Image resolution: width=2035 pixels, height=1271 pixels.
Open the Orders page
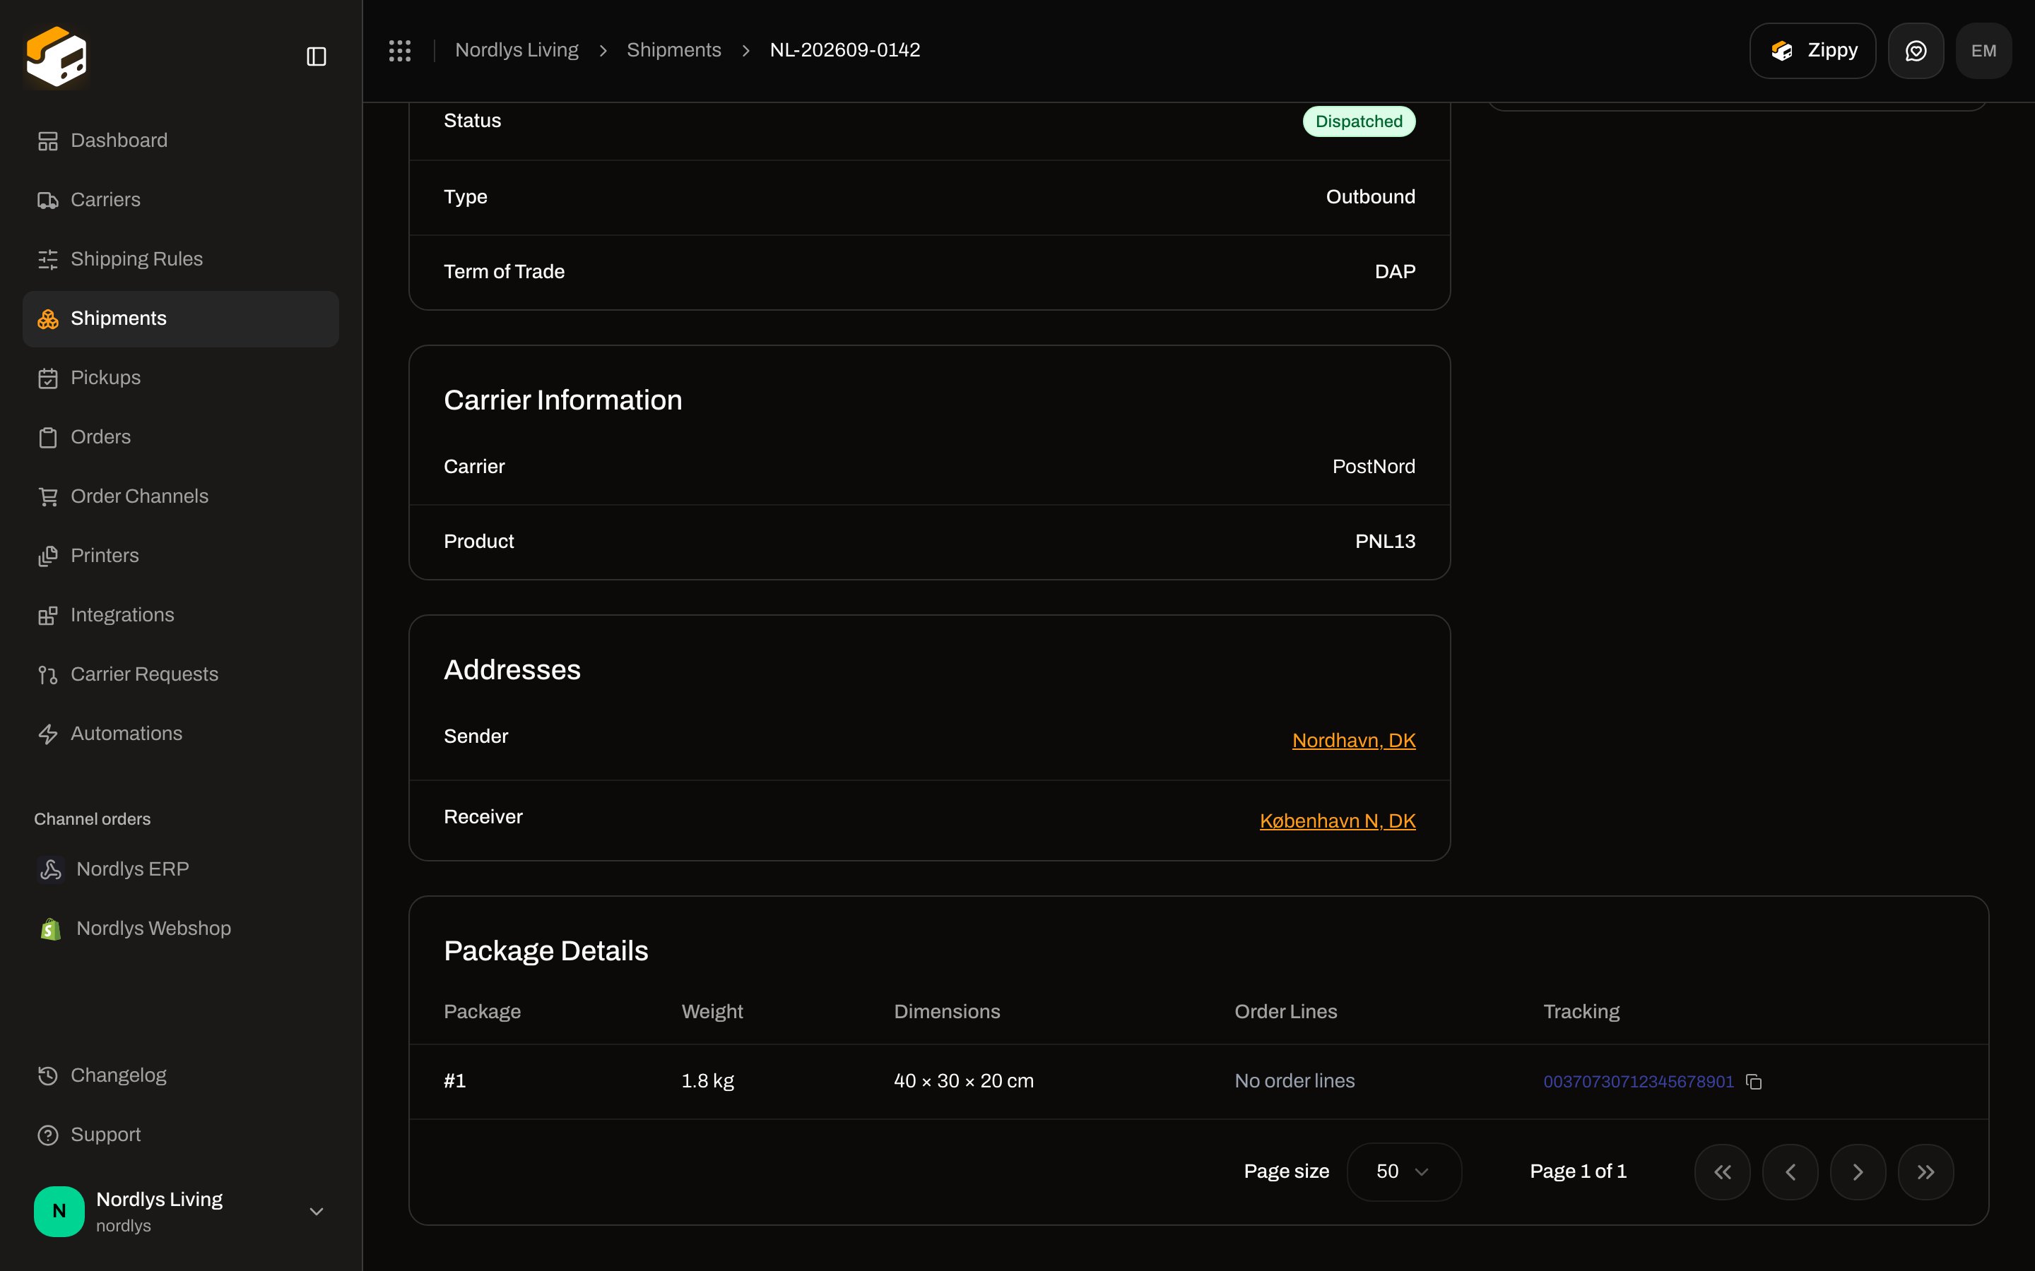tap(181, 438)
